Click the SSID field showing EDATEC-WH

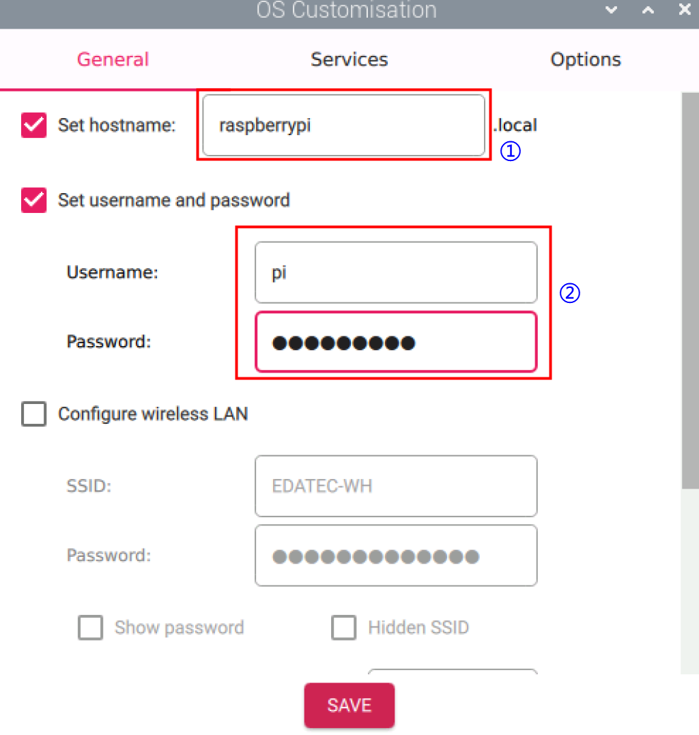point(396,486)
